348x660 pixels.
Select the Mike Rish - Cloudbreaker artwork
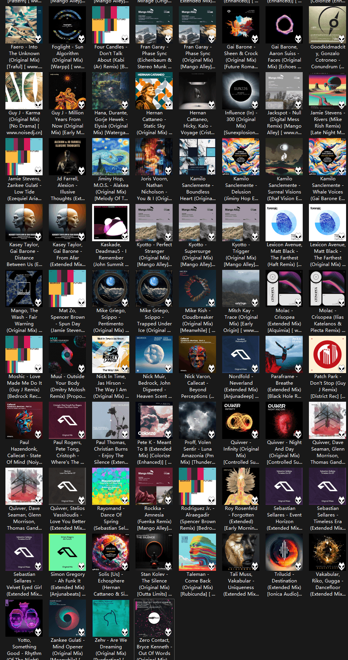coord(197,289)
